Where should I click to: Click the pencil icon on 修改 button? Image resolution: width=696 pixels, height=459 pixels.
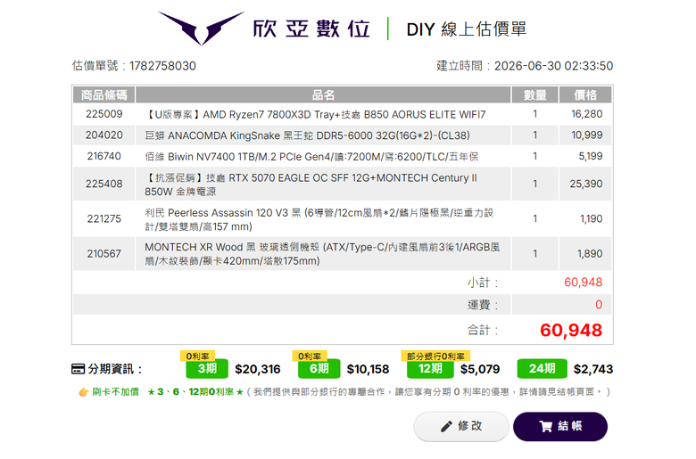446,427
